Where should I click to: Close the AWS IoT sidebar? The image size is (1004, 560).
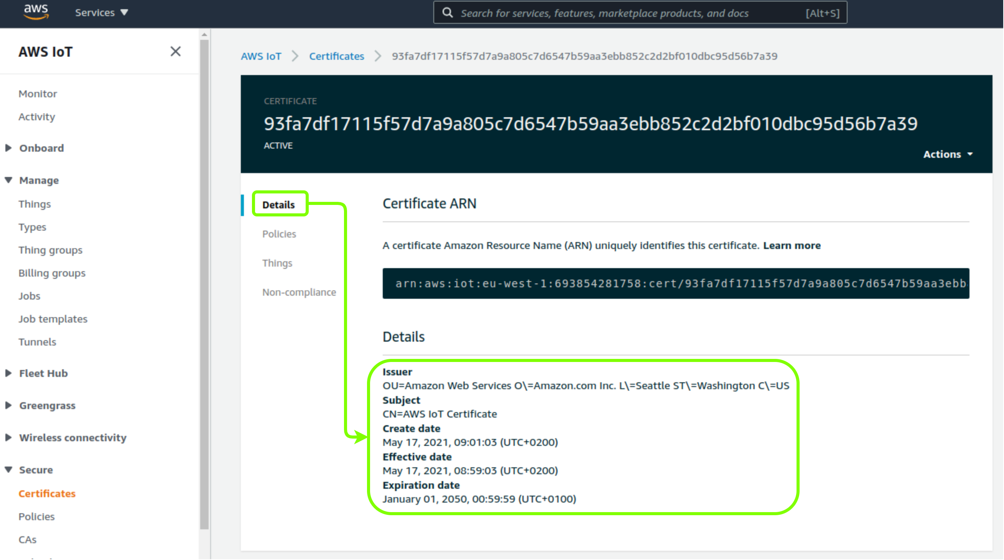point(175,51)
